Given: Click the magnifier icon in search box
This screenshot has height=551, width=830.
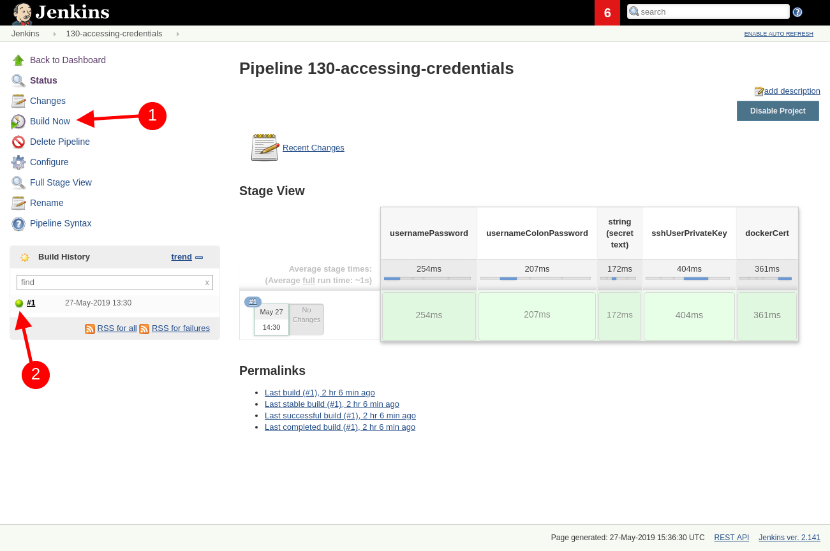Looking at the screenshot, I should [x=634, y=11].
